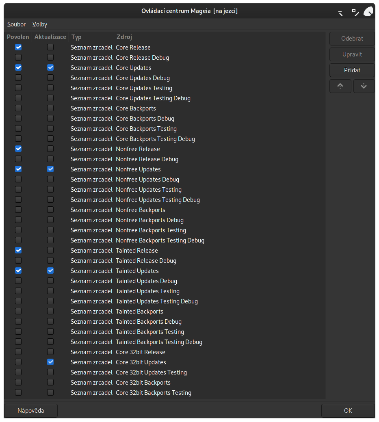Select the 'Nonfree Backports Testing Debug' row

coord(165,240)
